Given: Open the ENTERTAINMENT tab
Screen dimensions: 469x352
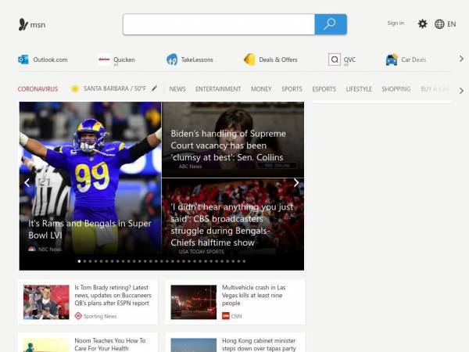Looking at the screenshot, I should point(218,89).
